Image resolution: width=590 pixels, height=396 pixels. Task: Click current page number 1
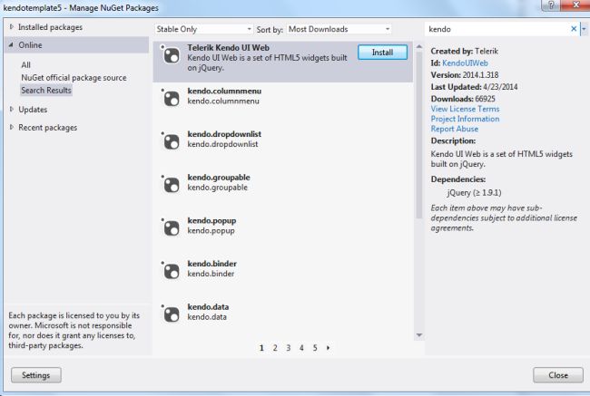[x=261, y=348]
